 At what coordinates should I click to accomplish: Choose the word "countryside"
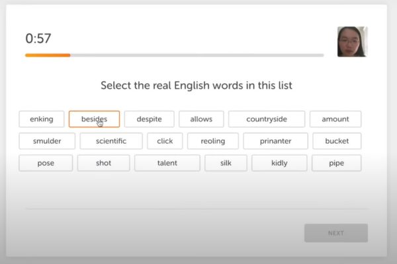pos(267,119)
